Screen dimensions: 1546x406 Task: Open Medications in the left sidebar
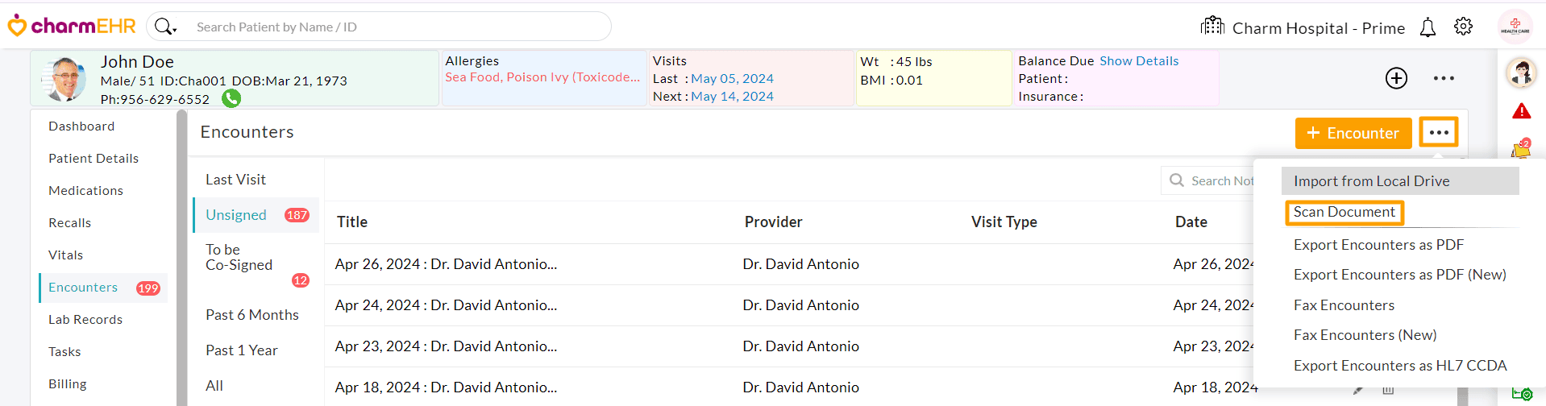pyautogui.click(x=85, y=191)
